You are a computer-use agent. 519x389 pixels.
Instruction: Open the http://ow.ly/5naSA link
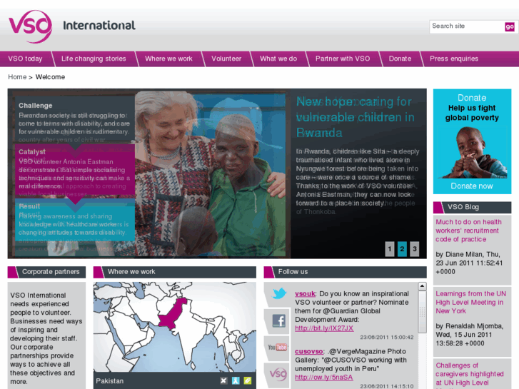coord(323,378)
